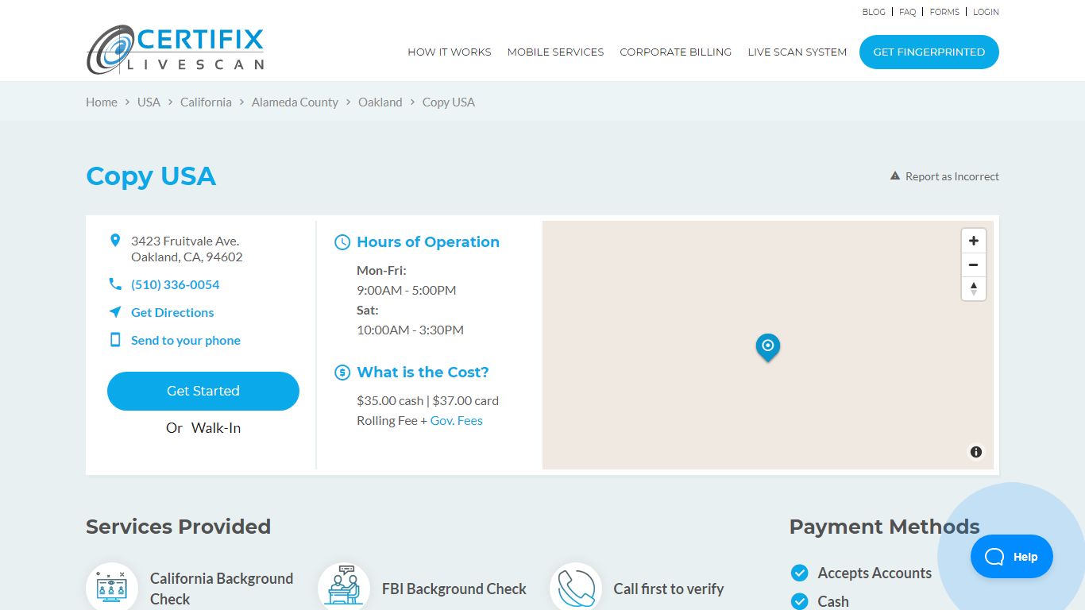Open Corporate Billing menu item
The height and width of the screenshot is (610, 1085).
[x=676, y=52]
